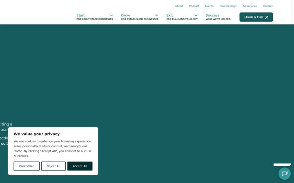Open News & Blogs link
This screenshot has width=294, height=183.
(228, 6)
